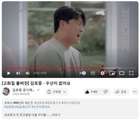
Task: Open the #김호중신곡 blue hashtag link
Action: click(x=23, y=107)
